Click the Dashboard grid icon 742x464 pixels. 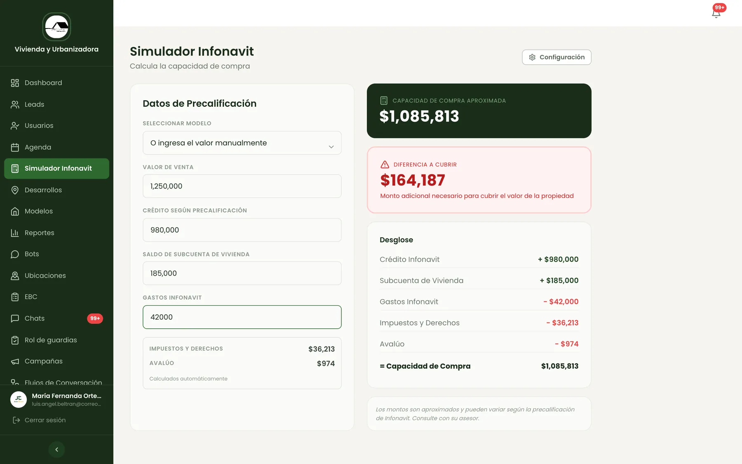click(x=15, y=83)
